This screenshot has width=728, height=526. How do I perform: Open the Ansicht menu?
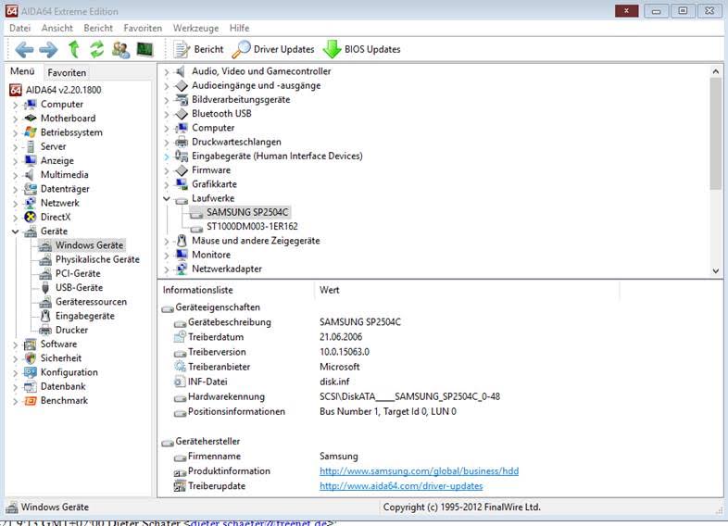pyautogui.click(x=57, y=29)
